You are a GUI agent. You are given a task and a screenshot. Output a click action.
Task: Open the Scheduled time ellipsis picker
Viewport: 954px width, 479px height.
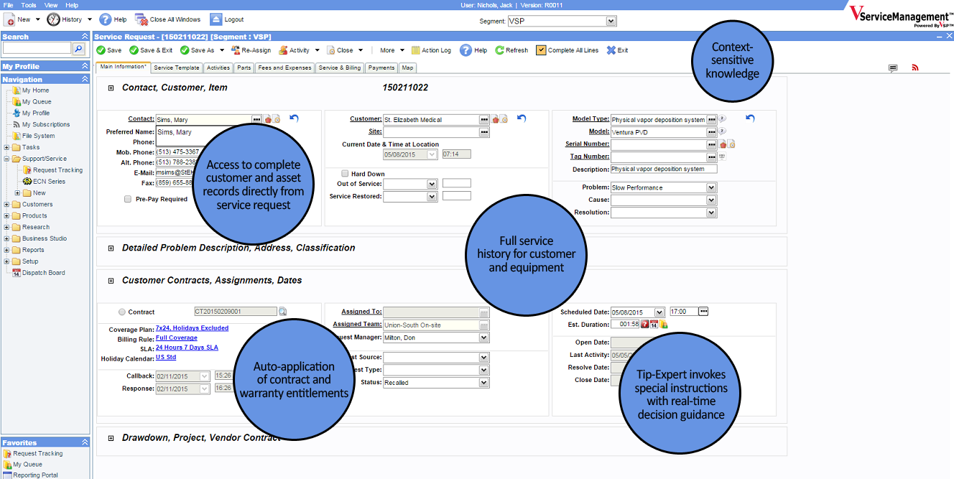tap(703, 312)
